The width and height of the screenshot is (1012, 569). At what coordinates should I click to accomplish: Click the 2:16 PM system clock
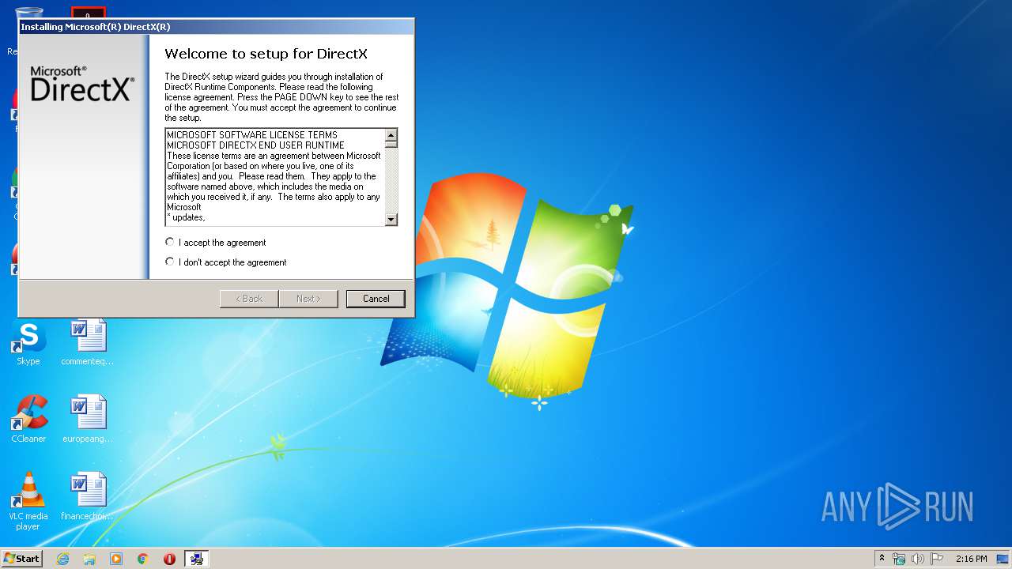tap(971, 559)
